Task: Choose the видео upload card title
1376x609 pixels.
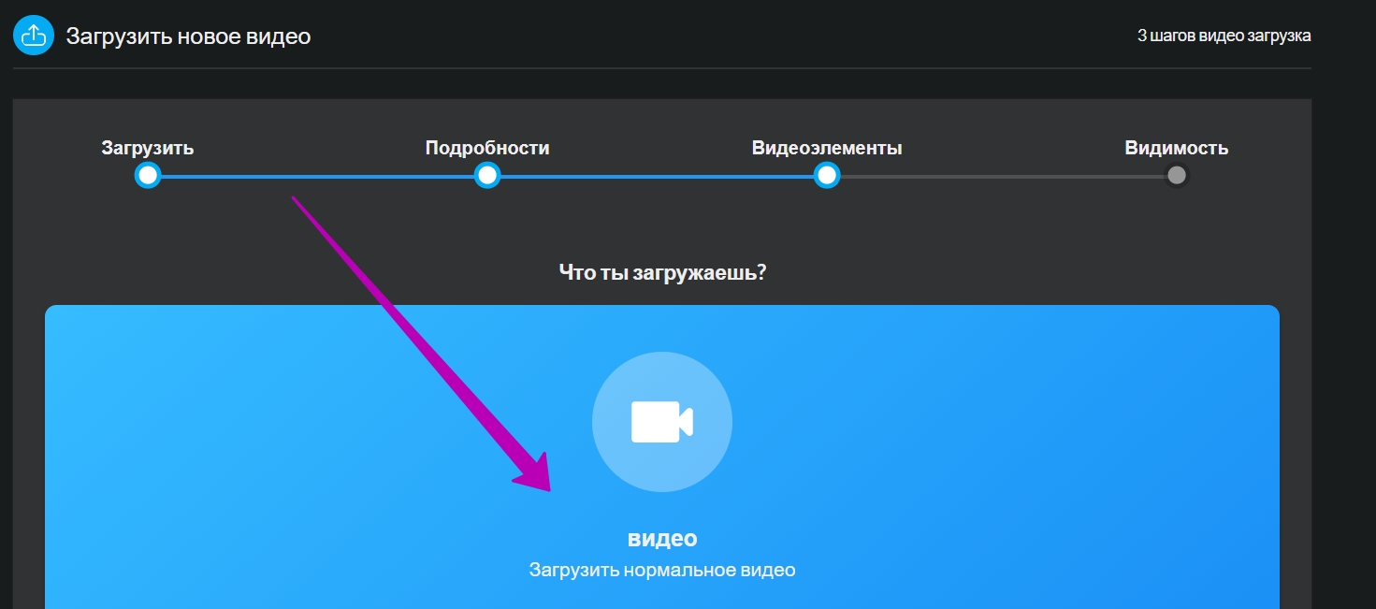Action: click(x=662, y=539)
